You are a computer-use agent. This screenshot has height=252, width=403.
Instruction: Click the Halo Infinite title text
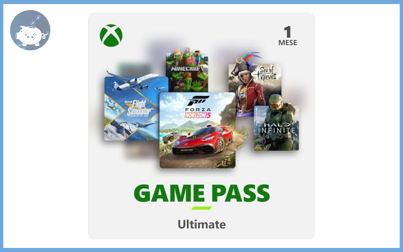point(277,128)
